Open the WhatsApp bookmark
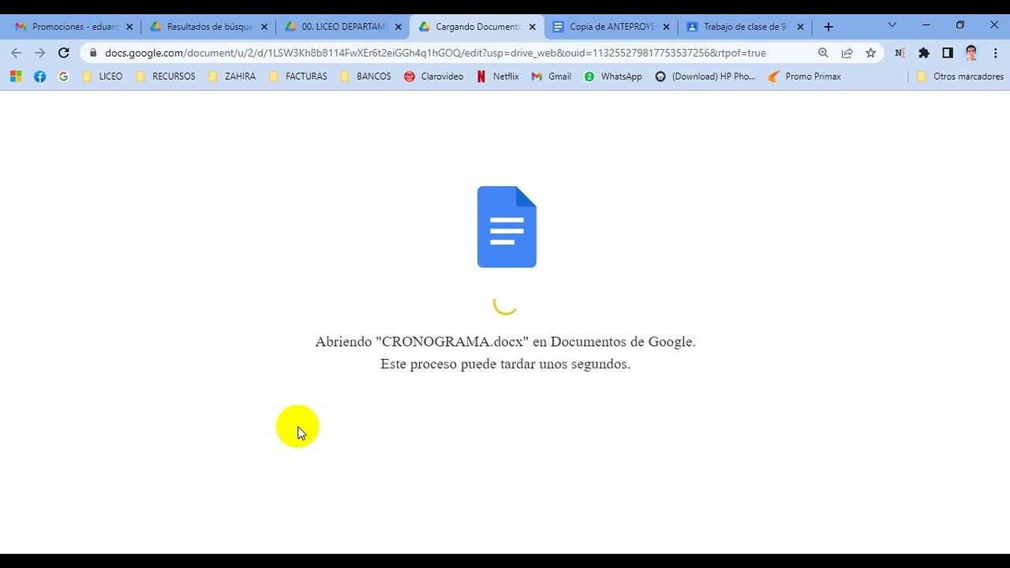 click(x=613, y=77)
